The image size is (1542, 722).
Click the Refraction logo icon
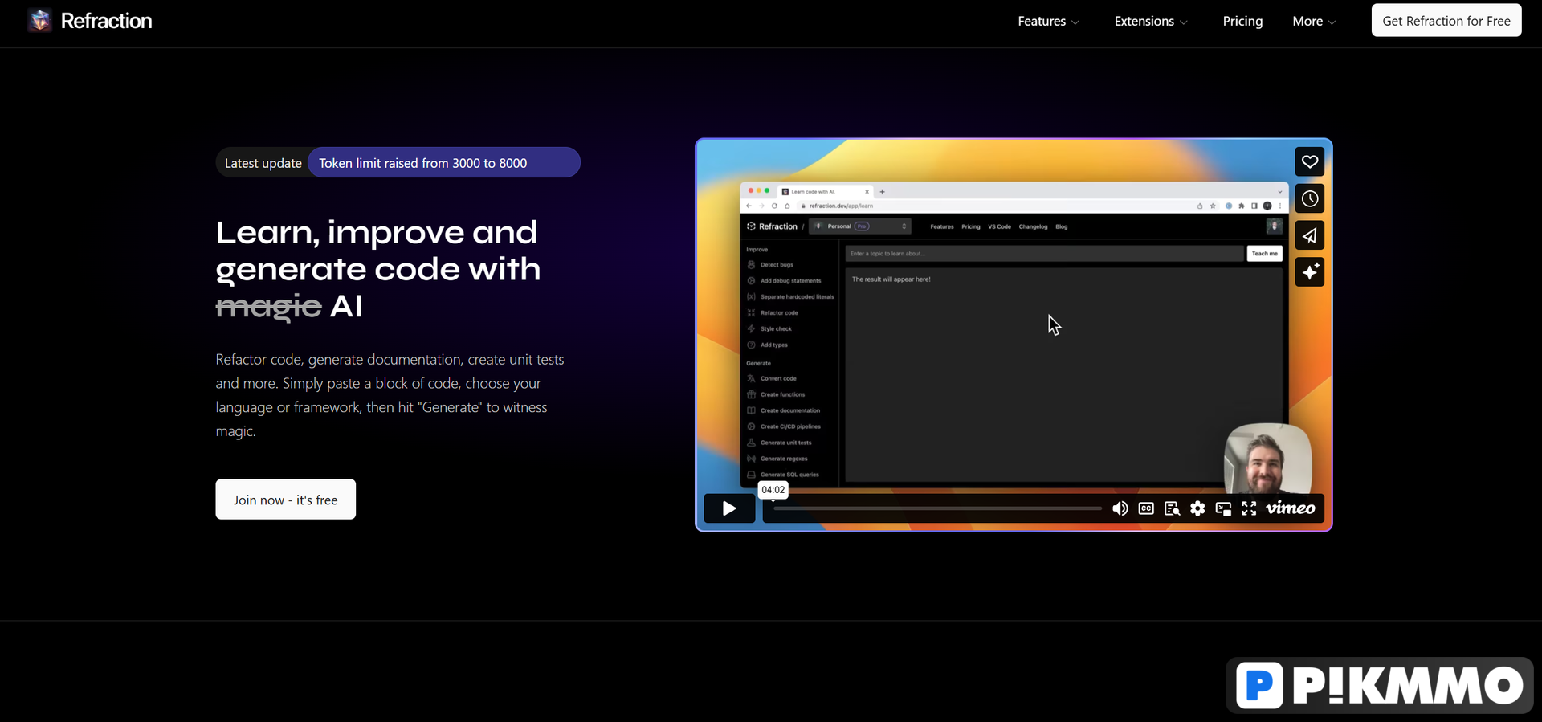39,20
